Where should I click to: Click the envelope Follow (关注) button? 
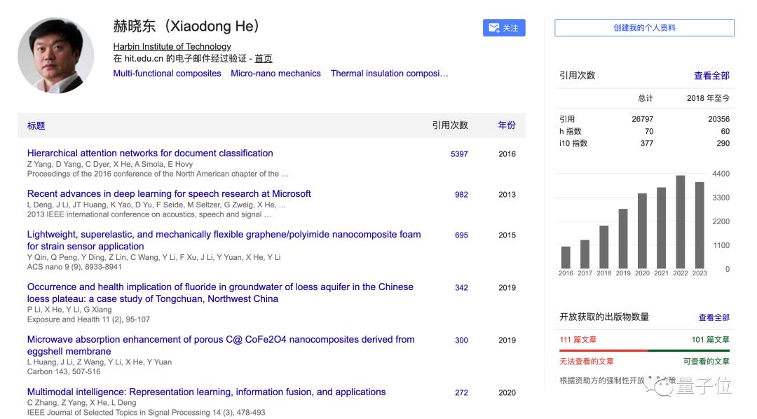[x=504, y=28]
